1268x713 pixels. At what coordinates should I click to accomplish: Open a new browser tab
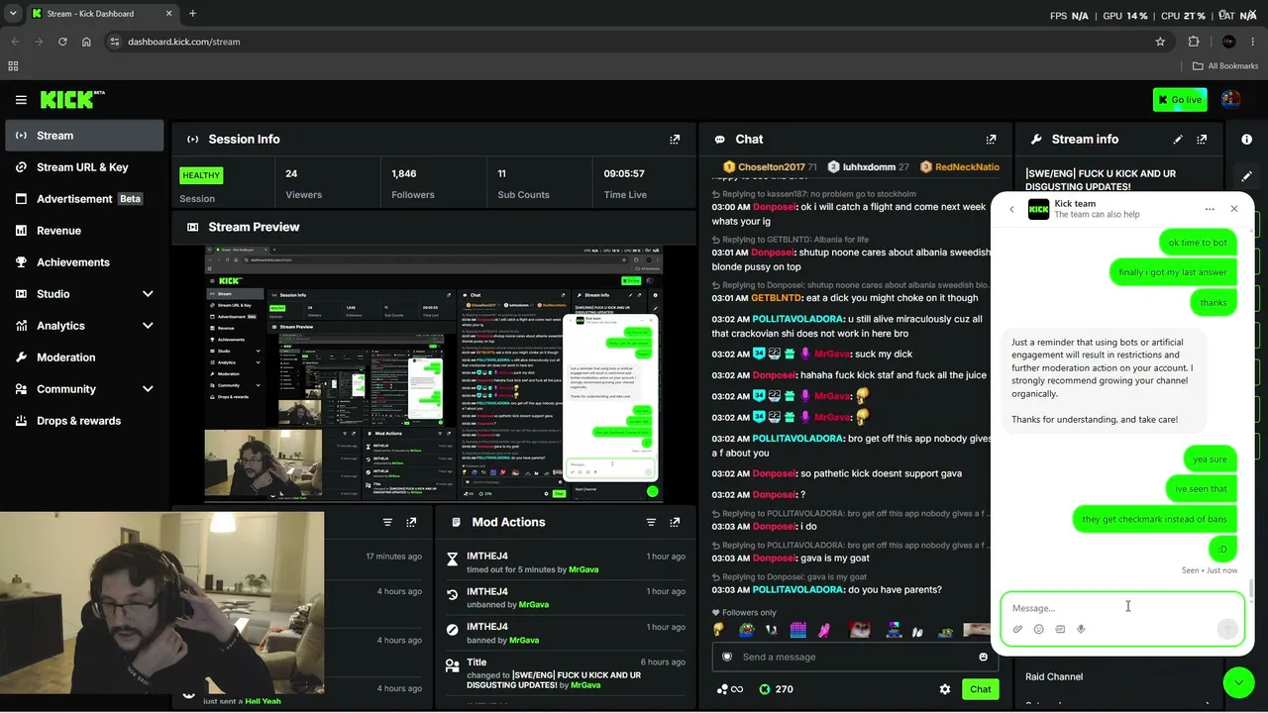point(192,14)
